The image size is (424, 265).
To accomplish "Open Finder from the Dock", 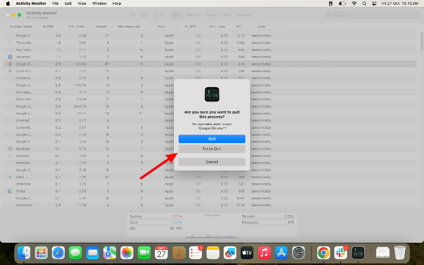I will [x=24, y=253].
